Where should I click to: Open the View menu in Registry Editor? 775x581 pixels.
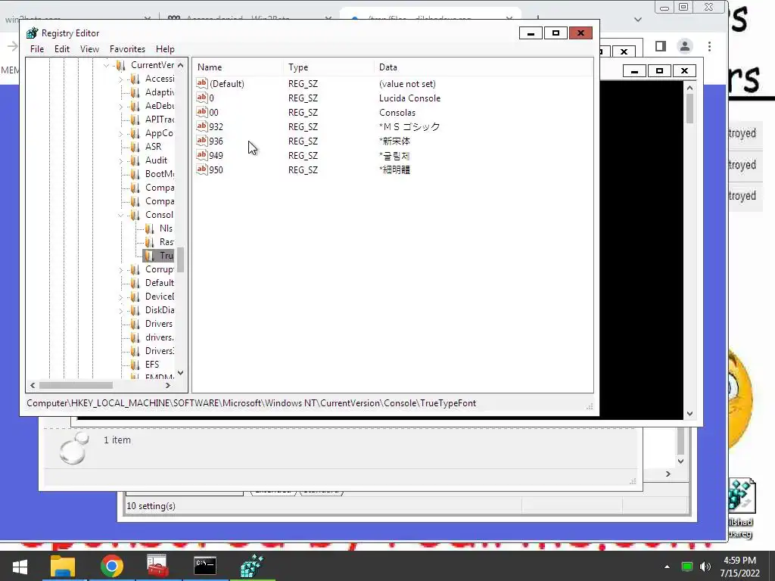(89, 49)
